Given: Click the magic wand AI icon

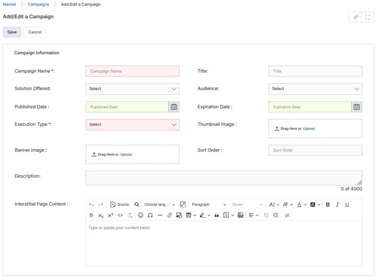Looking at the screenshot, I should point(287,215).
